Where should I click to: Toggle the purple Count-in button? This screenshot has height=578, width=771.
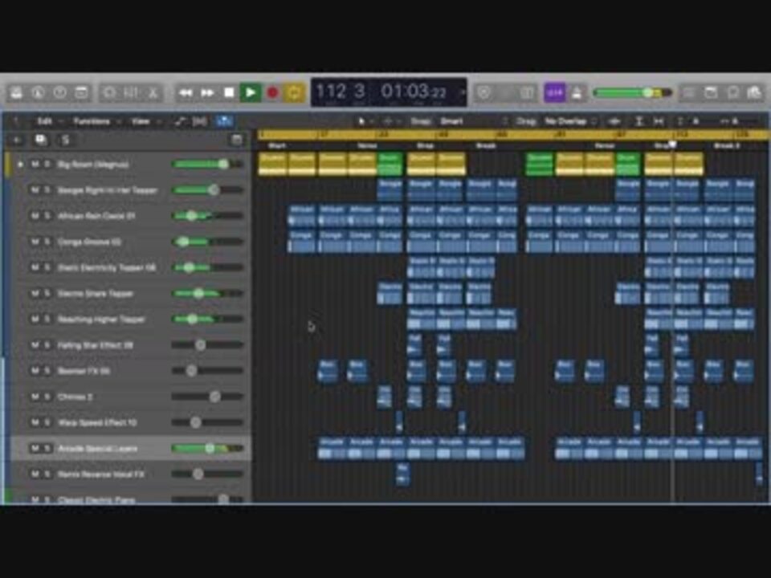[555, 92]
